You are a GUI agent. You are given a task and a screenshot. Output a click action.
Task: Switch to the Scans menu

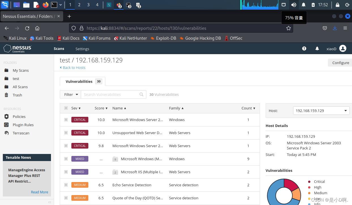coord(59,49)
